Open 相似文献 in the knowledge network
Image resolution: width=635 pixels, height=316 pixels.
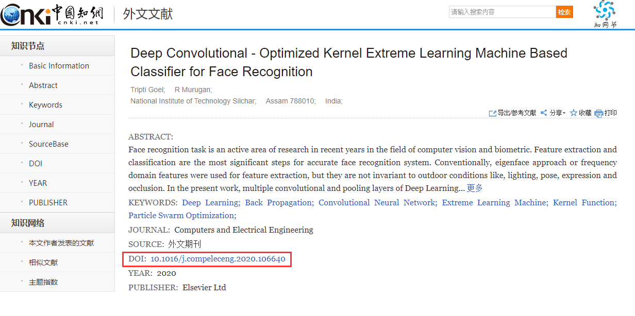43,262
